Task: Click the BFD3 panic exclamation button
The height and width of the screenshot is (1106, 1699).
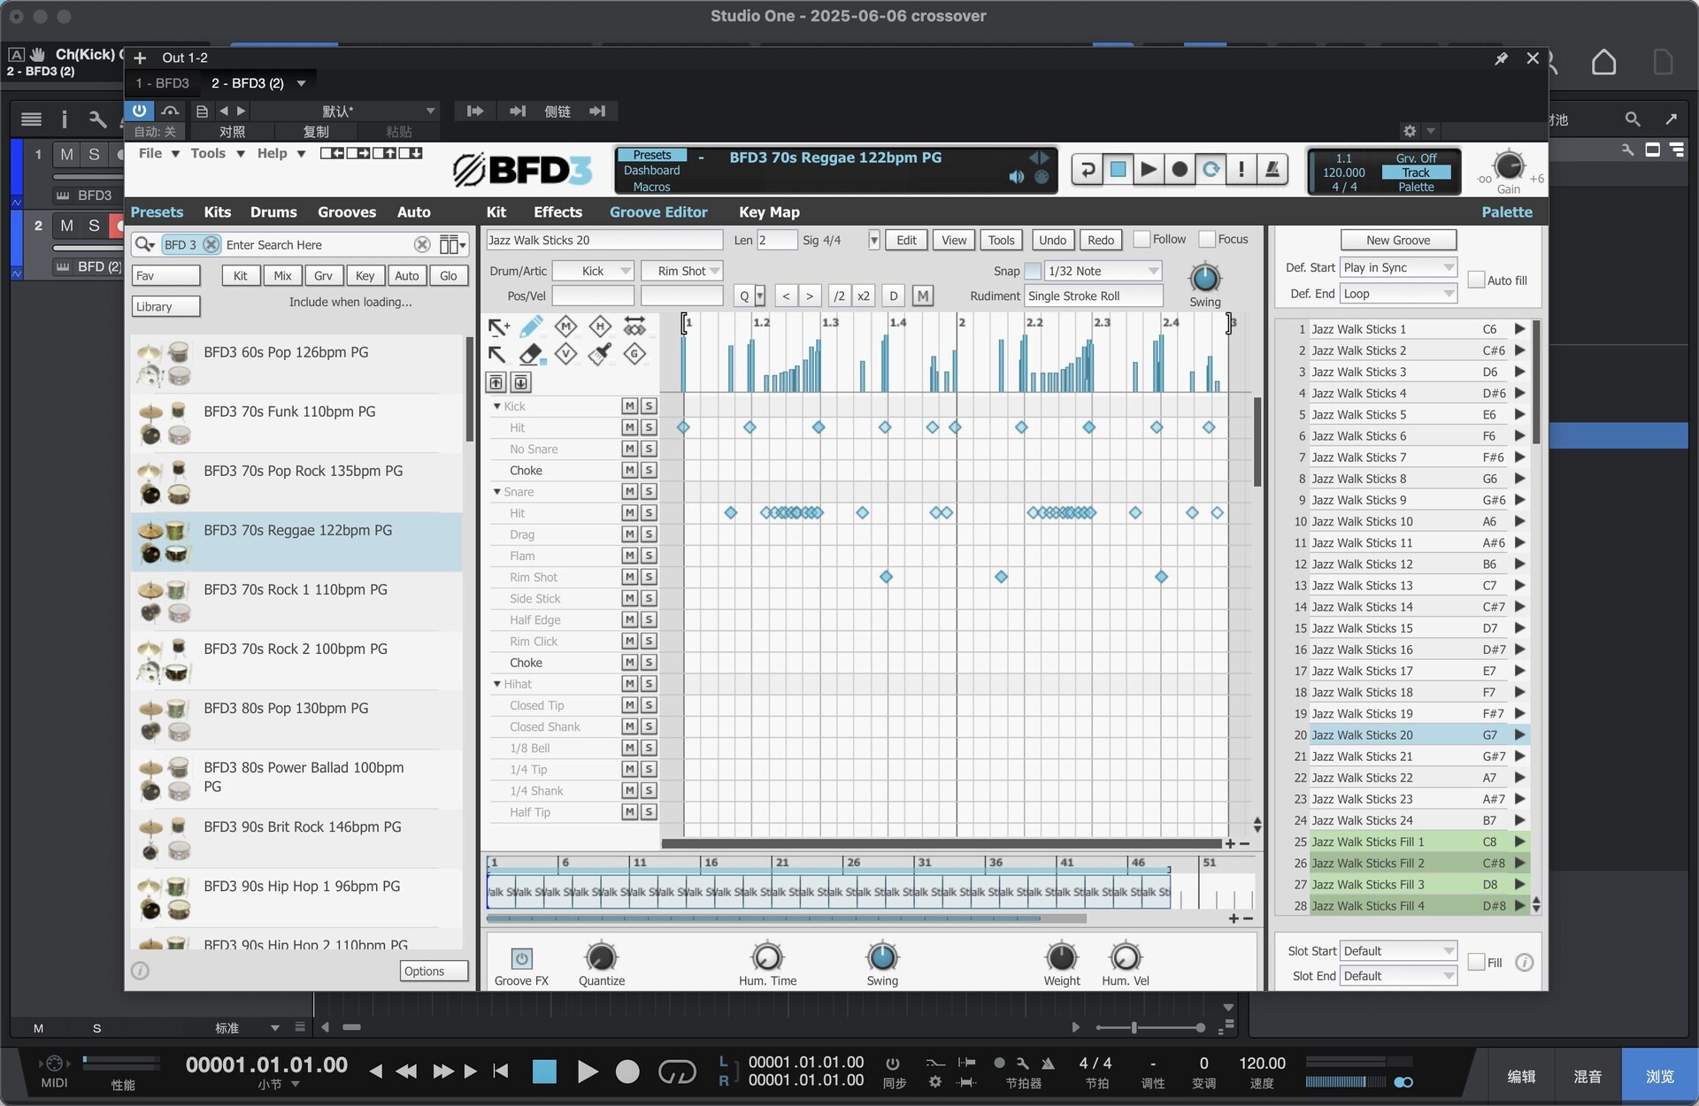Action: 1242,169
